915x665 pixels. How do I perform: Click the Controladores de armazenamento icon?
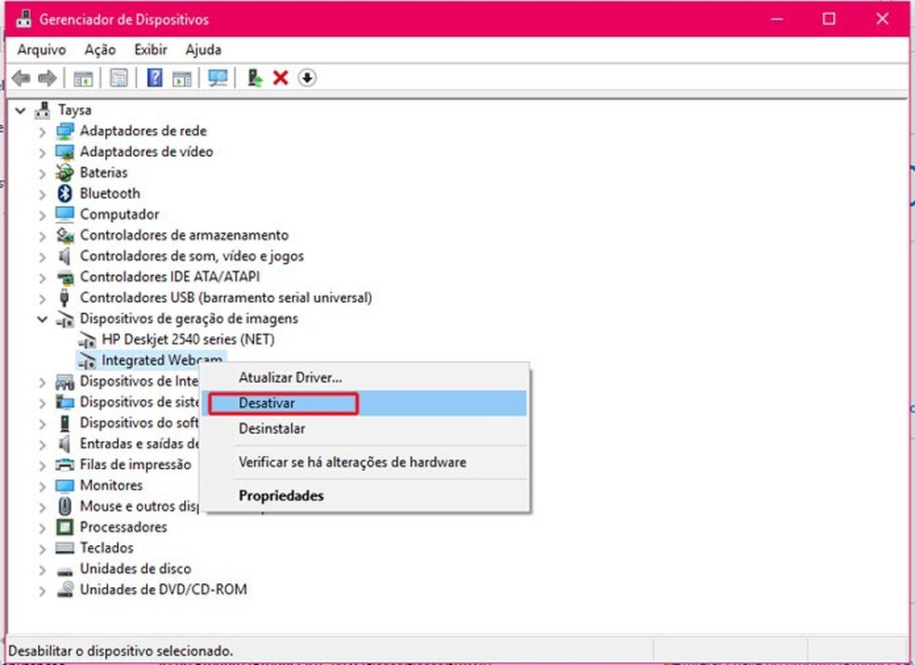[x=65, y=235]
